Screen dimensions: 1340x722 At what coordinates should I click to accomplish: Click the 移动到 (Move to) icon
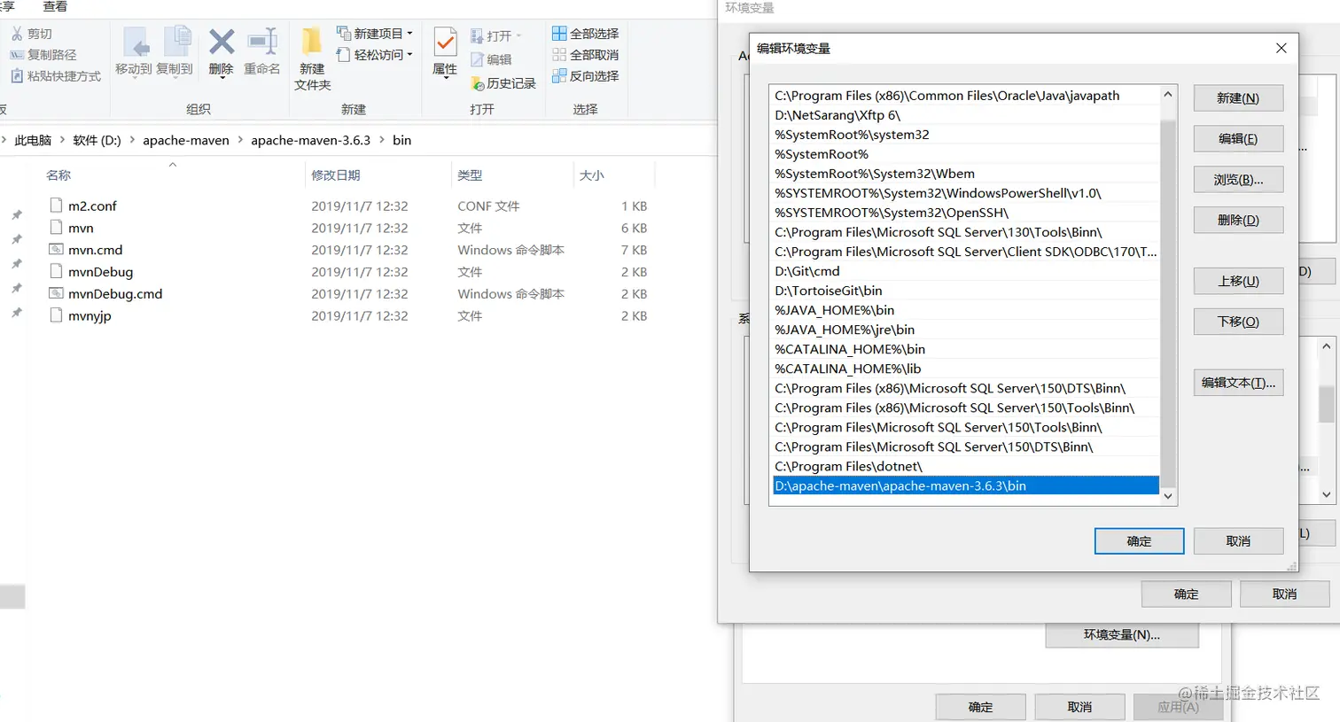(x=136, y=49)
